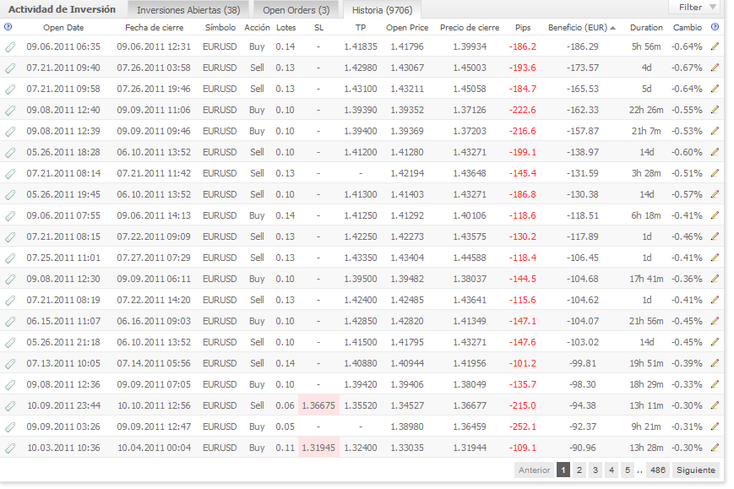Click the help icon left of Open Date
734x489 pixels.
click(x=8, y=27)
